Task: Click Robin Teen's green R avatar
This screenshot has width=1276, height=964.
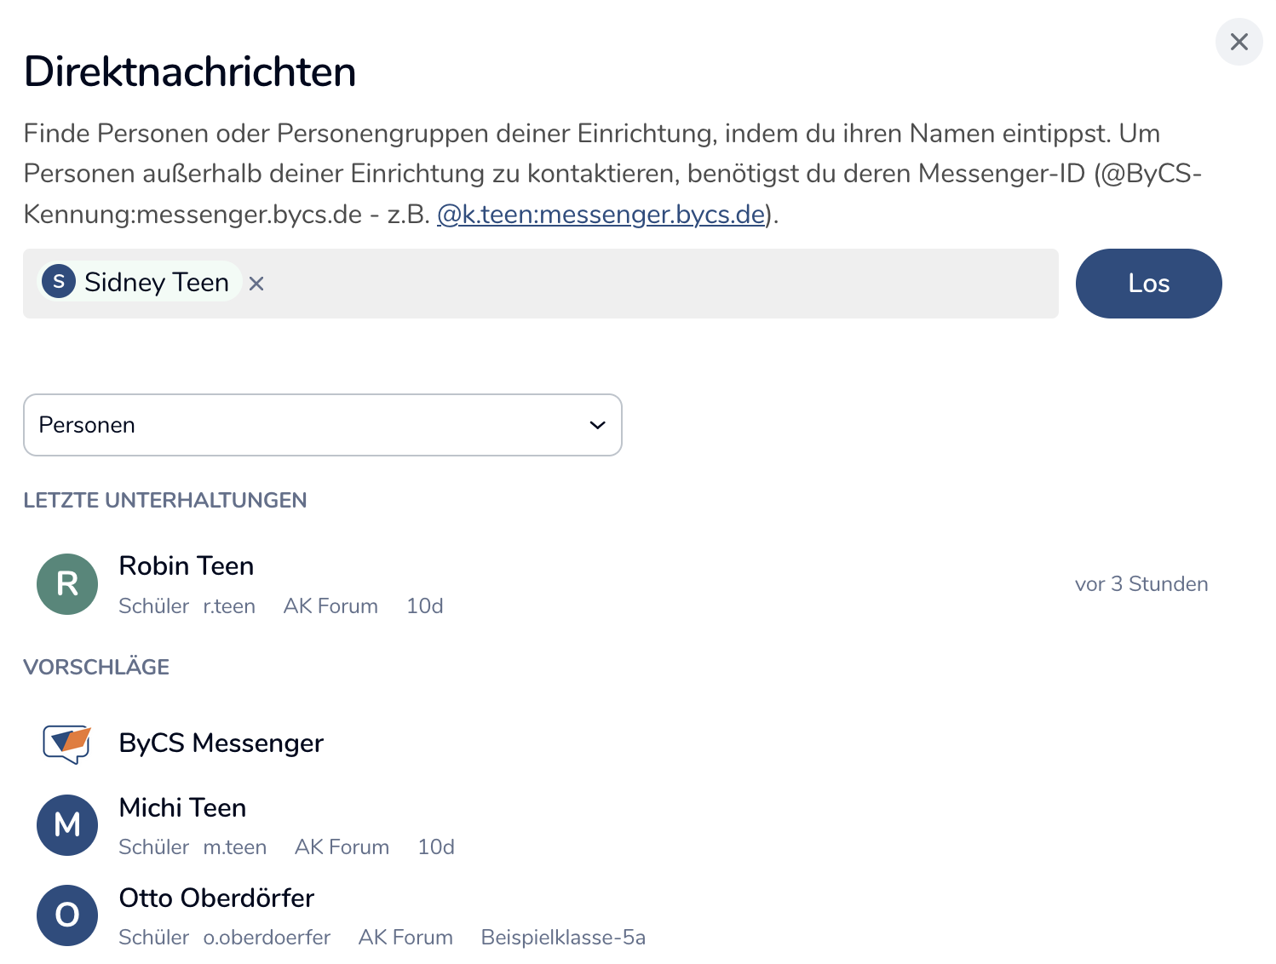Action: [67, 584]
